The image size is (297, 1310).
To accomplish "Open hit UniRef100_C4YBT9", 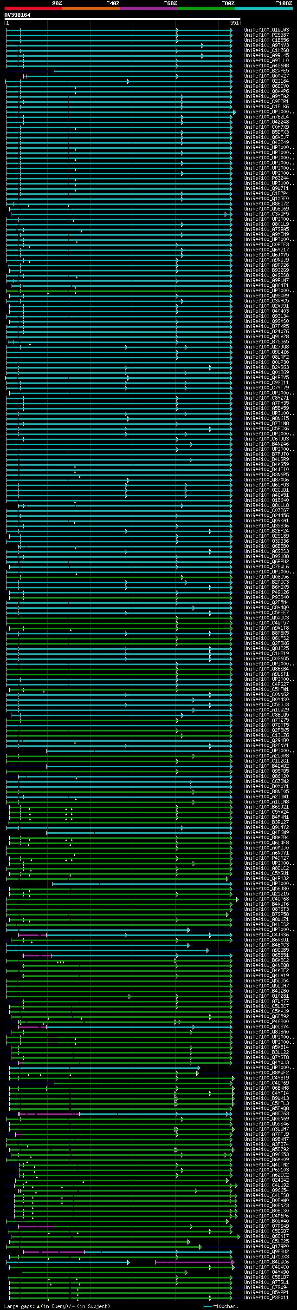I will 266,1078.
